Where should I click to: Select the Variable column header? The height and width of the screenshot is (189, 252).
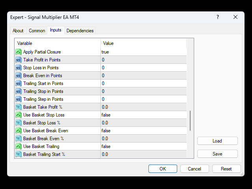(58, 43)
